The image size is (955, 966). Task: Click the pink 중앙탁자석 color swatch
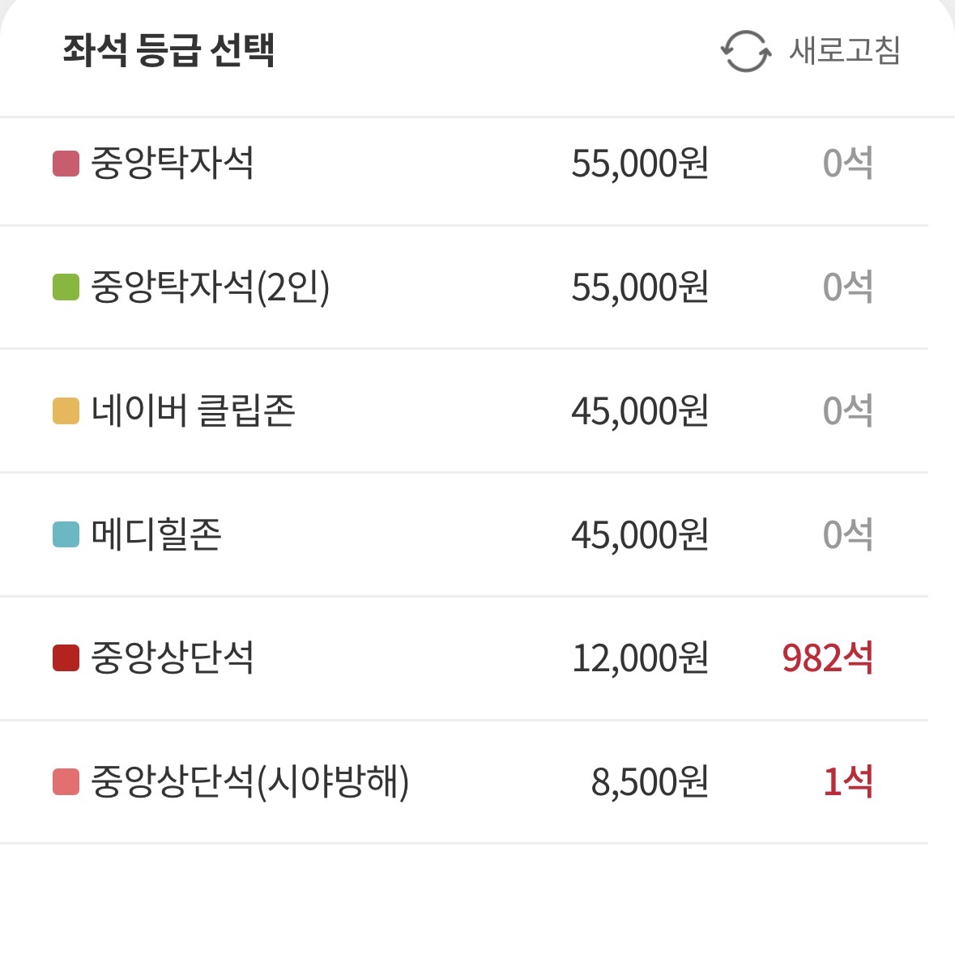click(x=66, y=164)
